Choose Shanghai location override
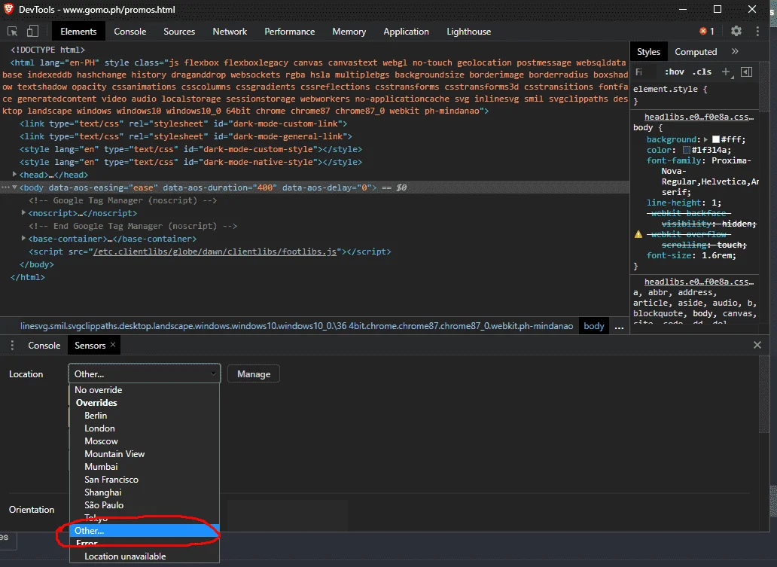Image resolution: width=777 pixels, height=567 pixels. tap(145, 492)
